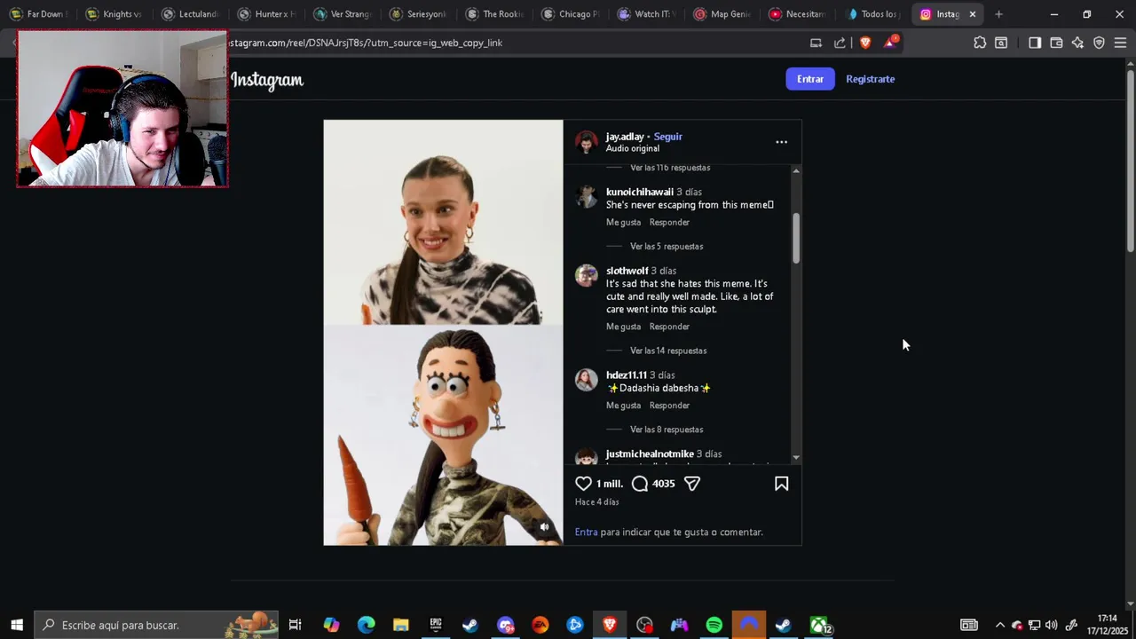Click the comments panel scrollbar thumb
Viewport: 1136px width, 639px height.
click(796, 238)
